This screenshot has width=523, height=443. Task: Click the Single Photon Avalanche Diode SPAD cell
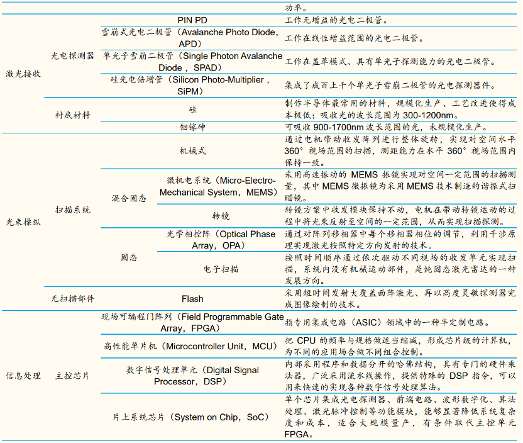click(192, 62)
